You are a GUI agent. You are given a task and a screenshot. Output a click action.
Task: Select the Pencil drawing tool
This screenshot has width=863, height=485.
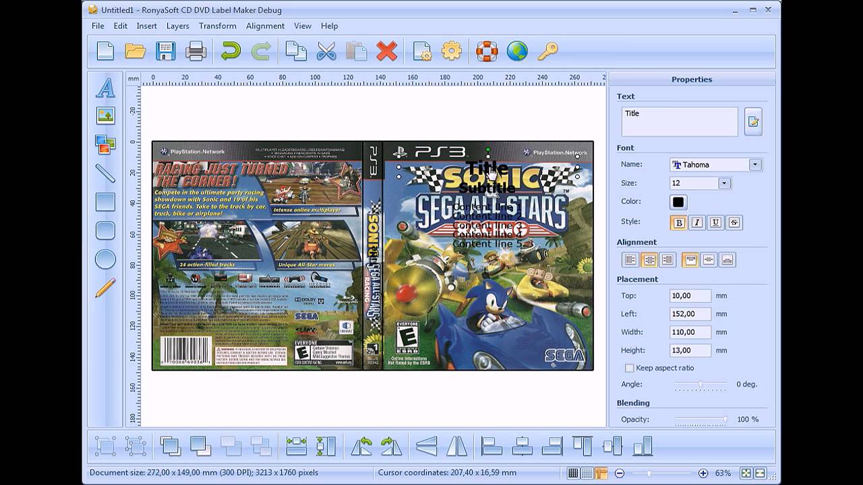(x=105, y=288)
